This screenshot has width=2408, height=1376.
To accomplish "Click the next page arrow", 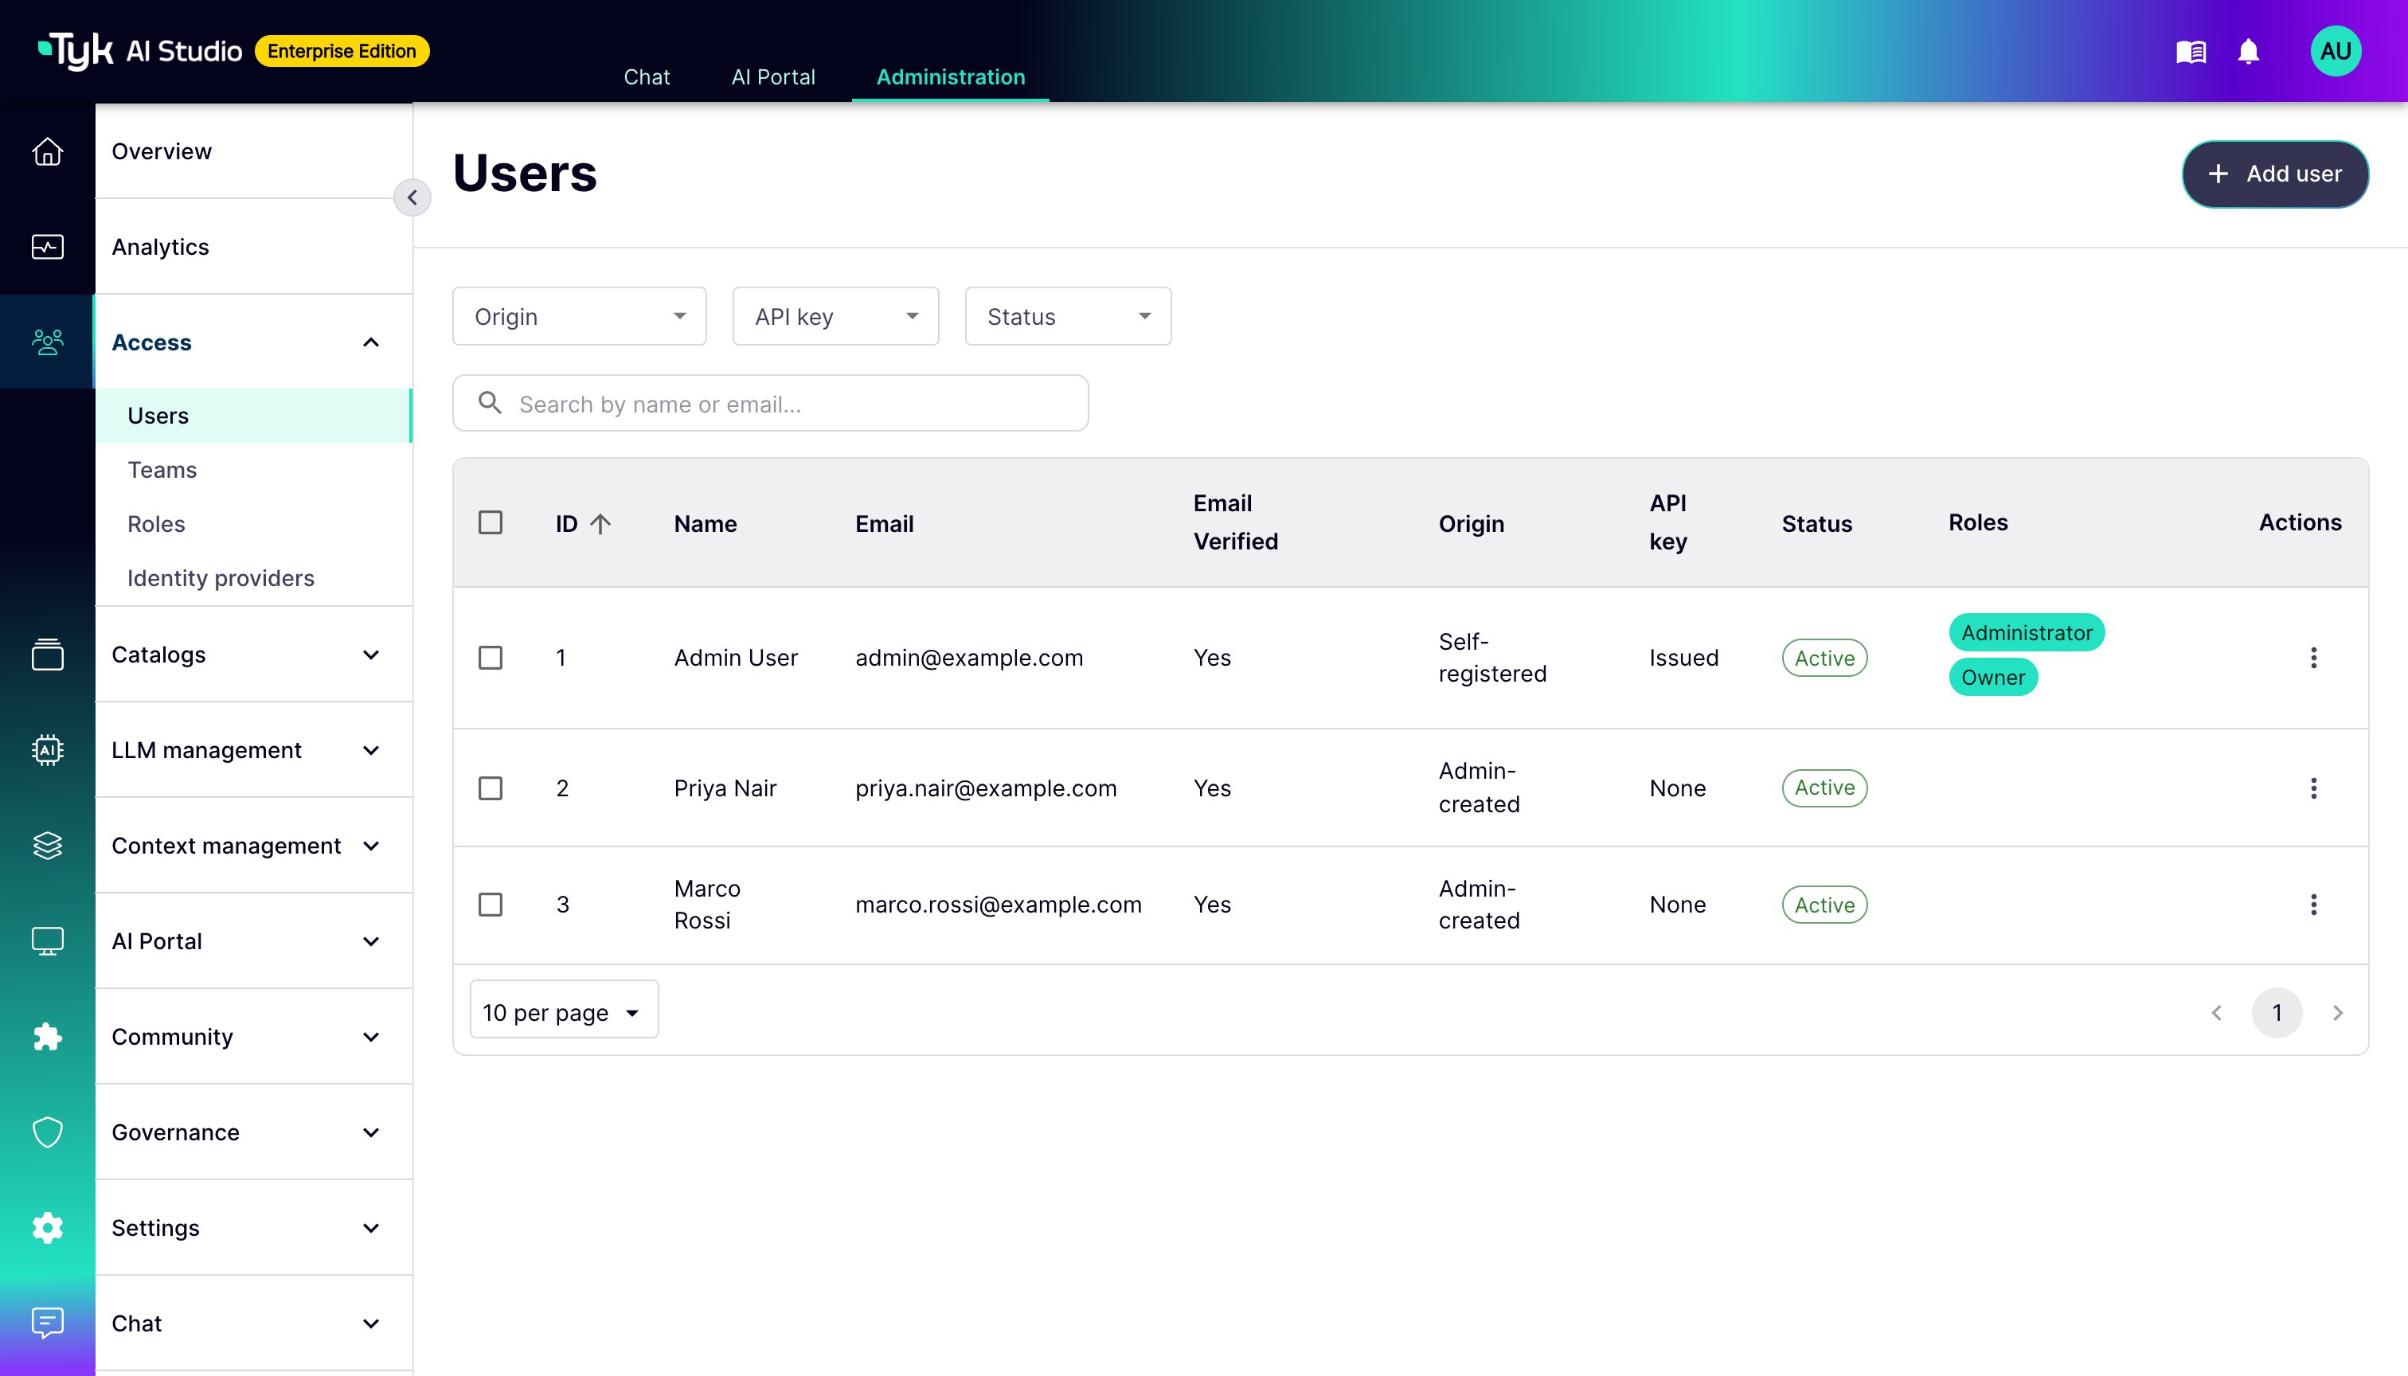I will (x=2337, y=1012).
